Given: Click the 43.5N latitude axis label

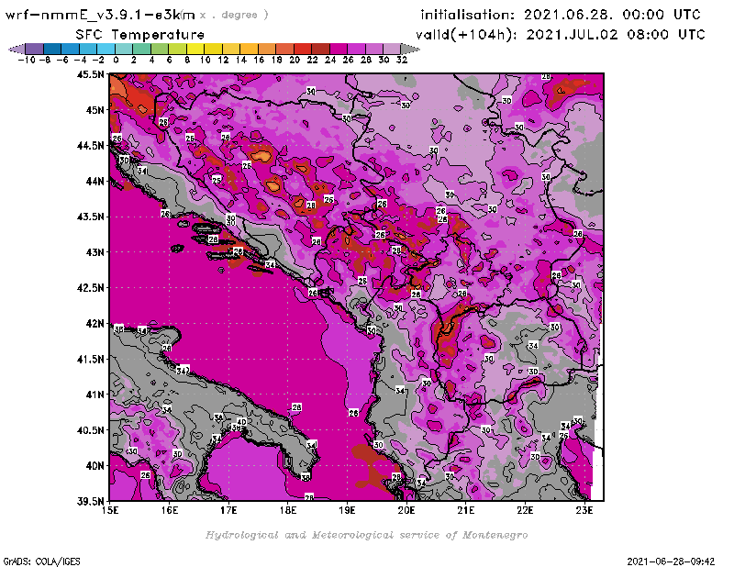Looking at the screenshot, I should (x=91, y=217).
